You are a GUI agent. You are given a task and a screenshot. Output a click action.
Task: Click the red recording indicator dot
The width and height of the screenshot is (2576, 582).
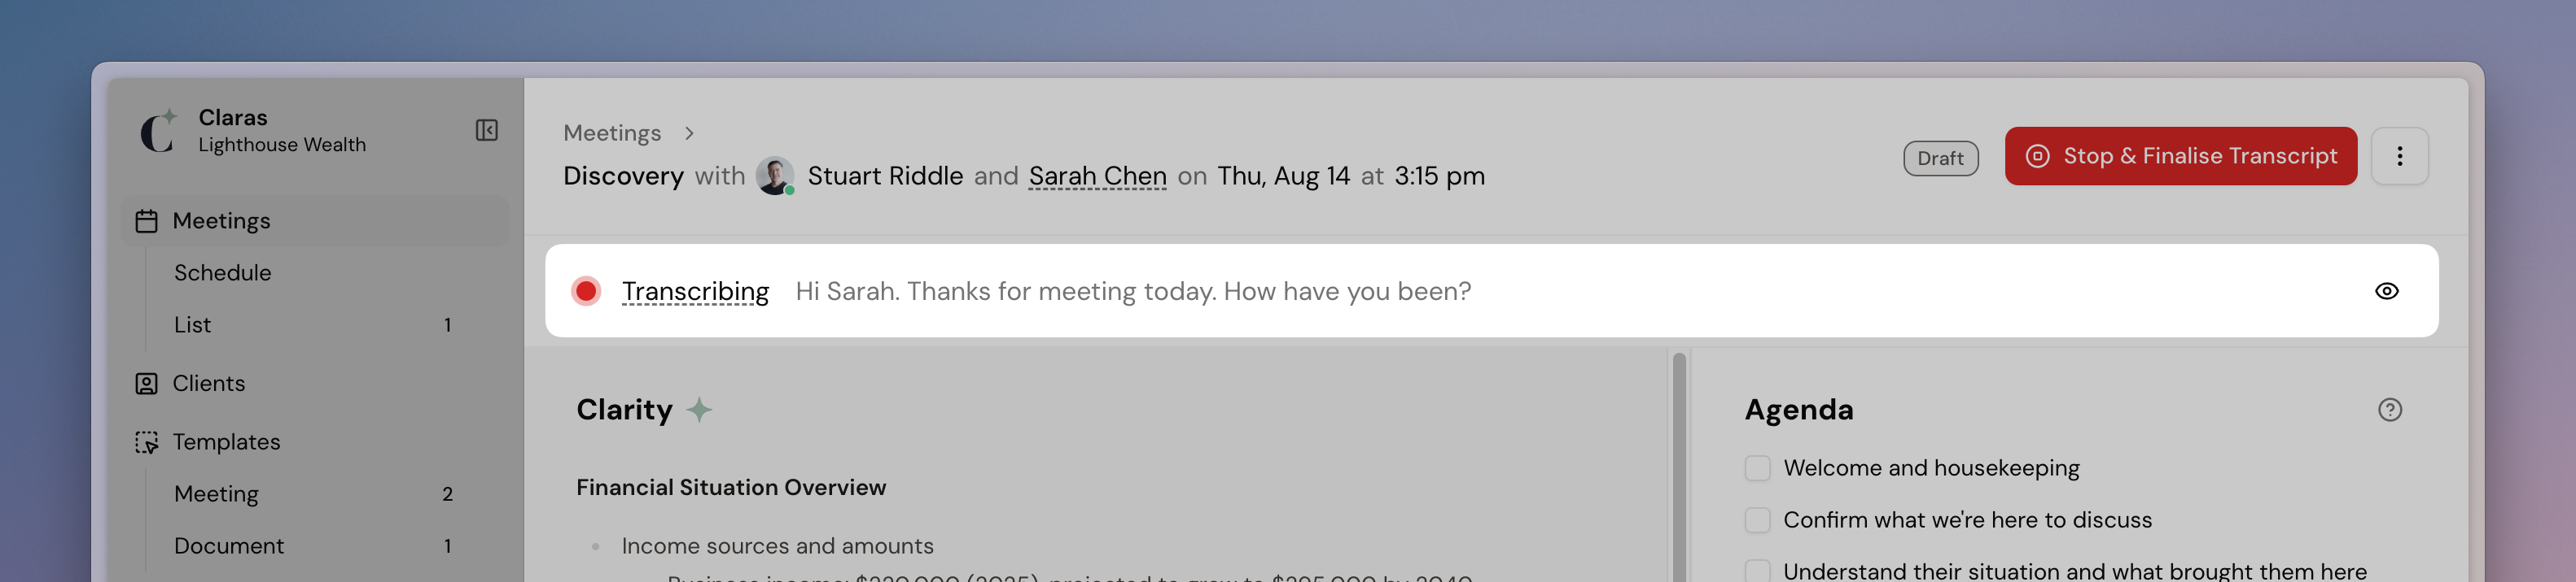[586, 292]
